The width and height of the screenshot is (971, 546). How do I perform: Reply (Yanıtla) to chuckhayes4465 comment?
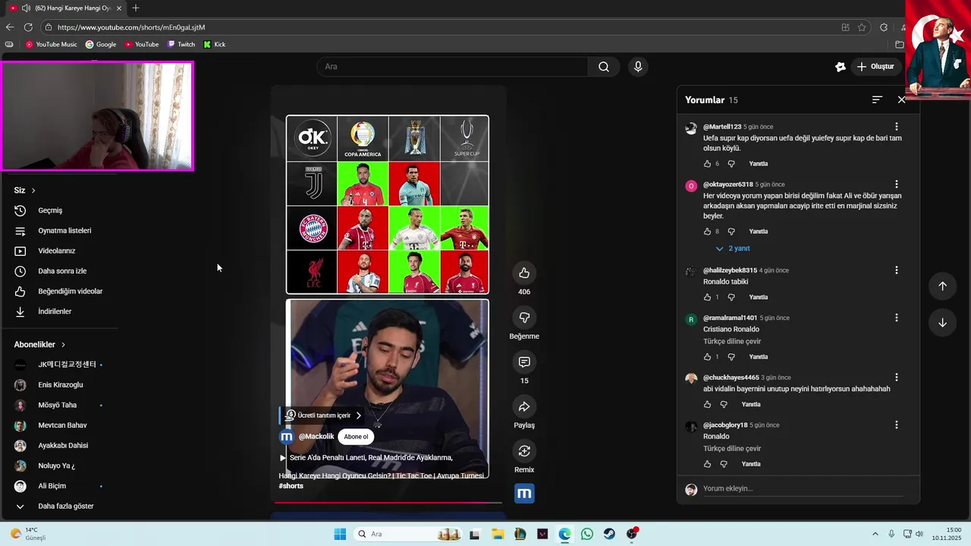pyautogui.click(x=751, y=404)
